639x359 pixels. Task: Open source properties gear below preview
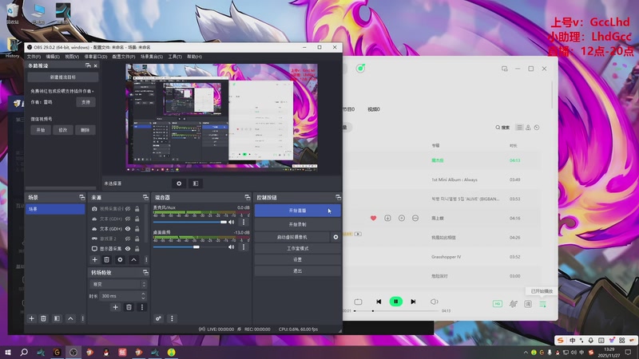click(x=179, y=183)
